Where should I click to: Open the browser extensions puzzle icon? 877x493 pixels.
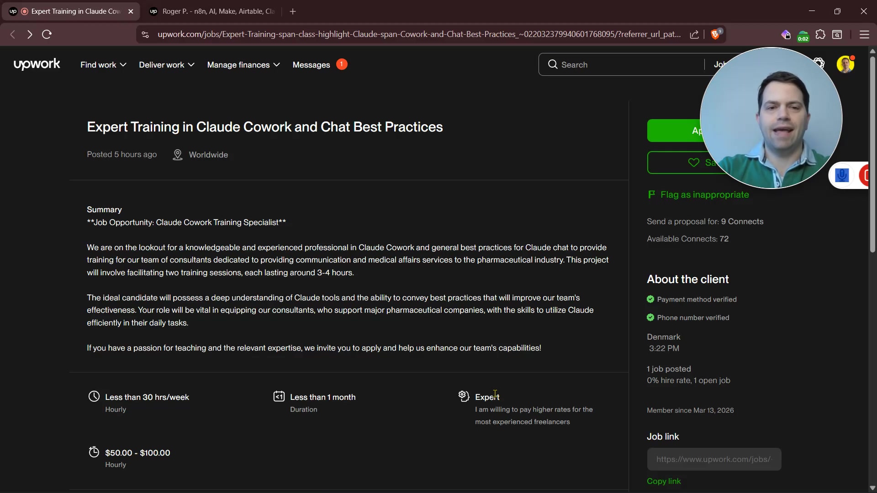[x=820, y=35]
